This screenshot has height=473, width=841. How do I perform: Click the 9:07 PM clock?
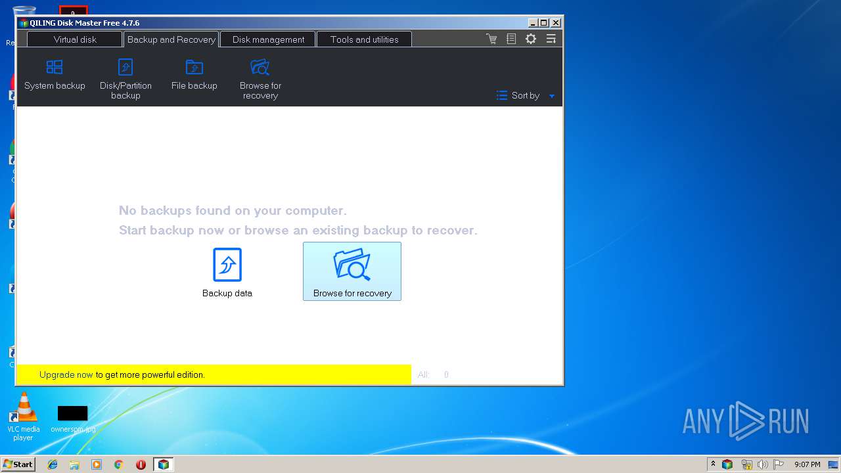tap(807, 464)
